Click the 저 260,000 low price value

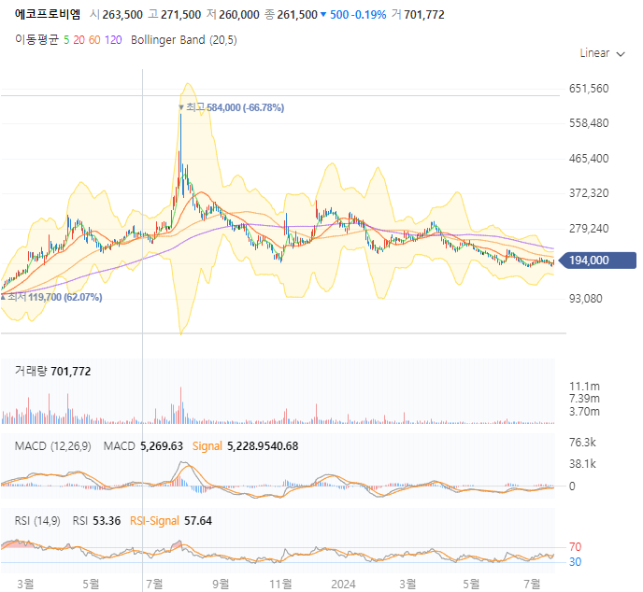pyautogui.click(x=233, y=15)
